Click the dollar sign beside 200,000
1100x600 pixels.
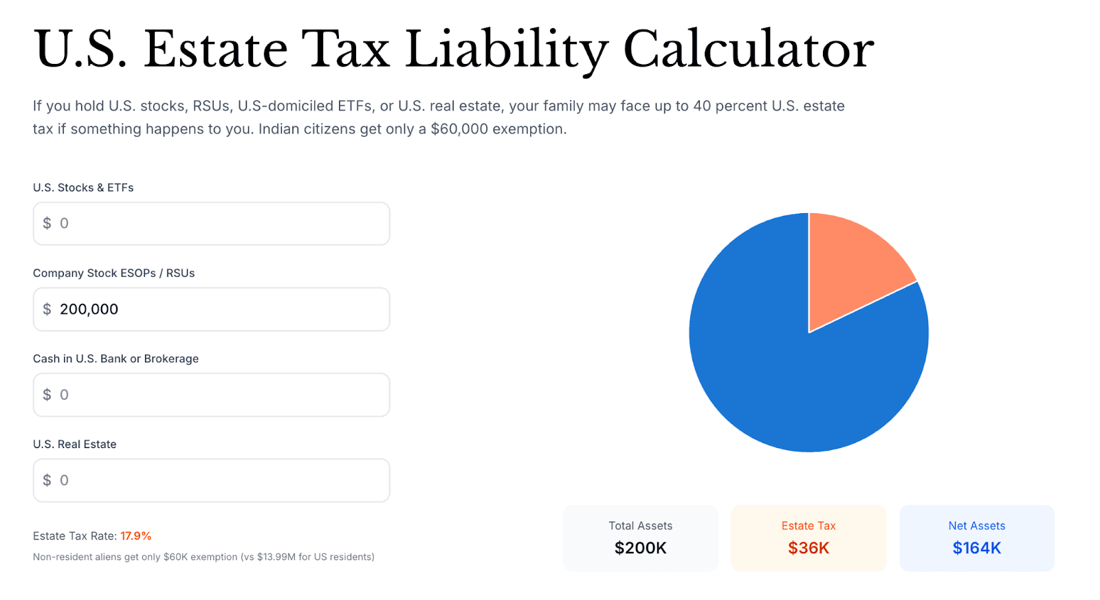47,309
